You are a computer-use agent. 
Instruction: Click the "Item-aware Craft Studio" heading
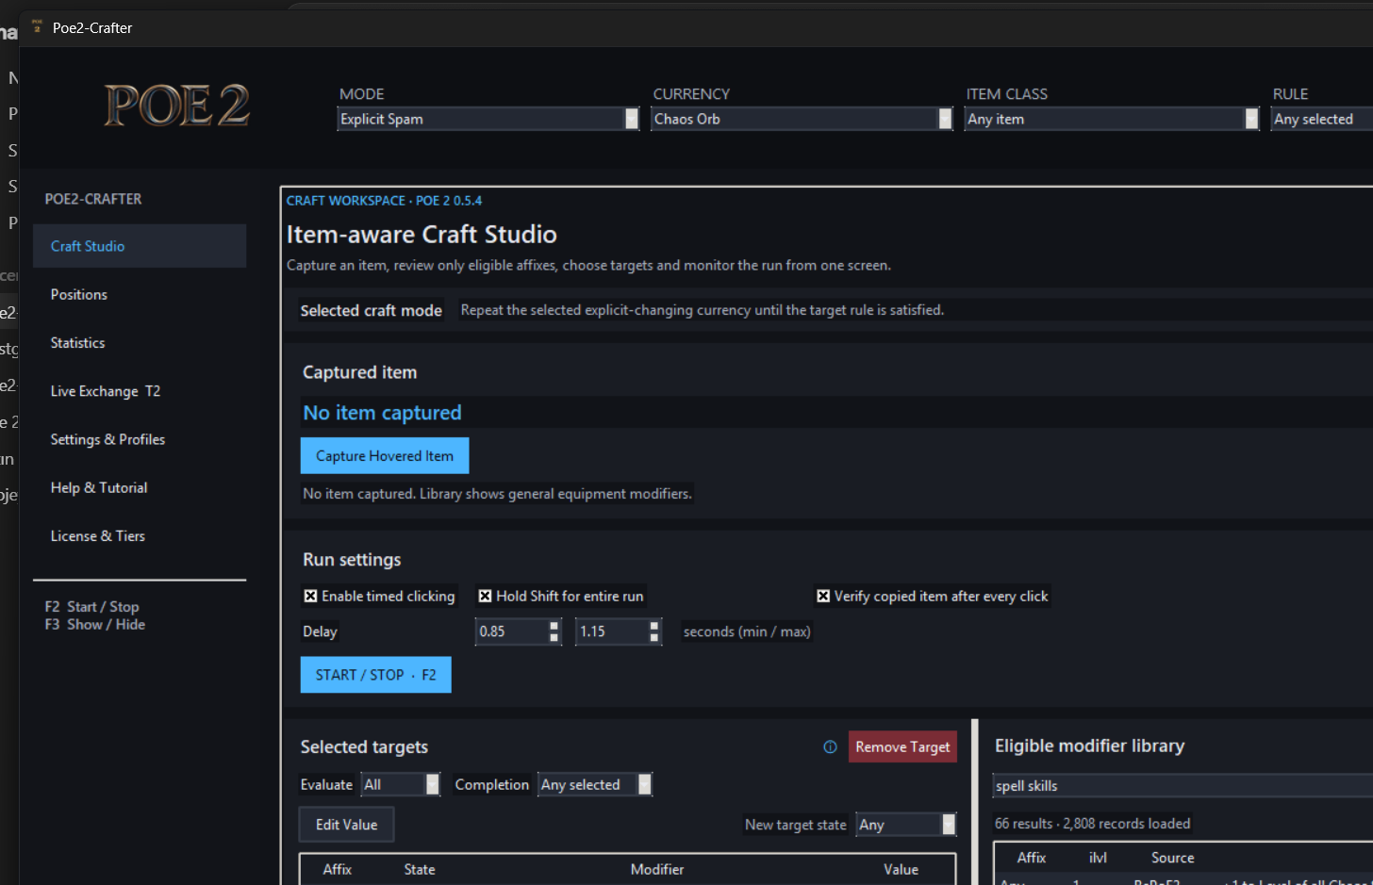click(x=422, y=235)
